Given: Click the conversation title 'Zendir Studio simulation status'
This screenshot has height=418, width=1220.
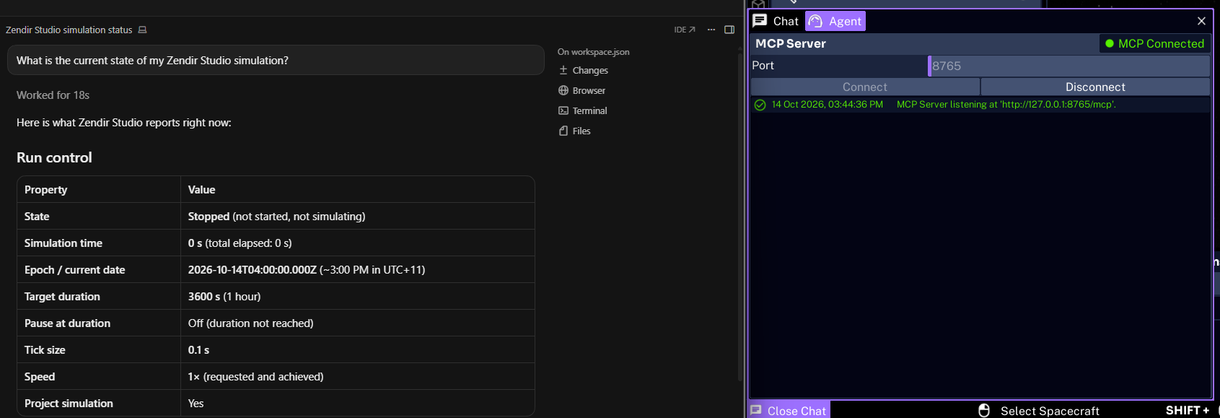Looking at the screenshot, I should coord(69,30).
